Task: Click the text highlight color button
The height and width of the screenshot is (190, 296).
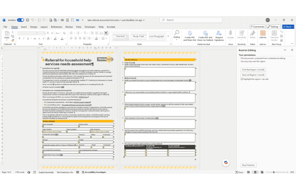Action: click(x=55, y=38)
